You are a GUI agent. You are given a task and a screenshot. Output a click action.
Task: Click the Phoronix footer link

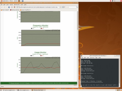coord(28,83)
